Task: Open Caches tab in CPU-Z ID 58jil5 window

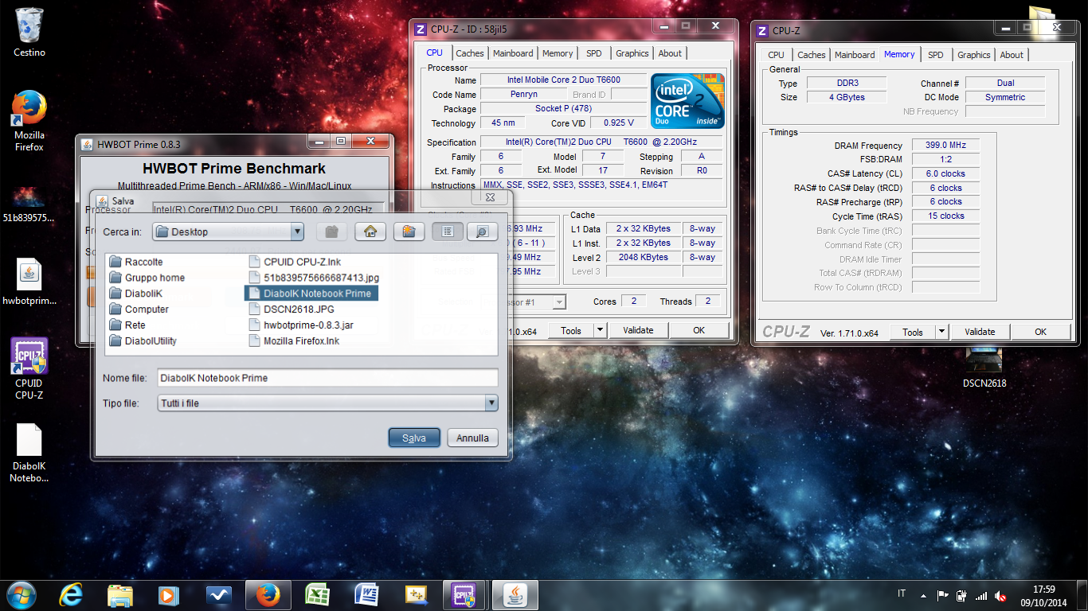Action: [x=470, y=53]
